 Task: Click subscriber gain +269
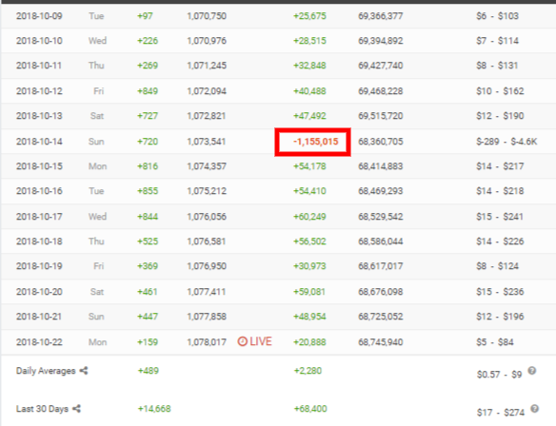[148, 66]
